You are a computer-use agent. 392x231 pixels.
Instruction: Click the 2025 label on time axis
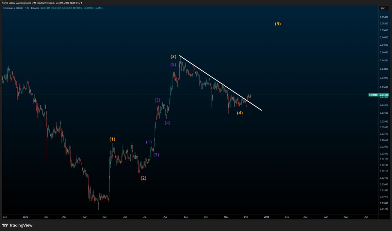[x=26, y=217]
